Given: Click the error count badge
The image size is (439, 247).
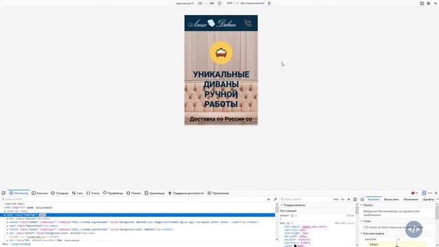Looking at the screenshot, I should click(x=414, y=193).
